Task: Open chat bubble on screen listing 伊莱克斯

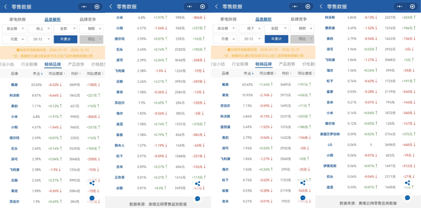Action: [x=408, y=198]
